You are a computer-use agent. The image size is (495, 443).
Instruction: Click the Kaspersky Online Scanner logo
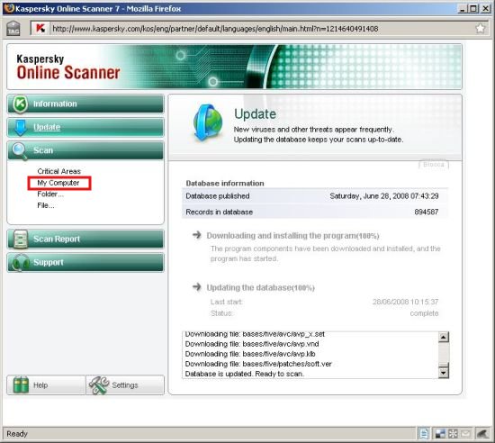tap(68, 67)
